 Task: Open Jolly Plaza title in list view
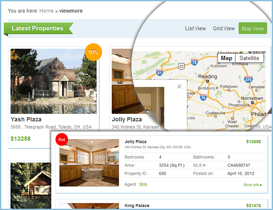[x=136, y=142]
